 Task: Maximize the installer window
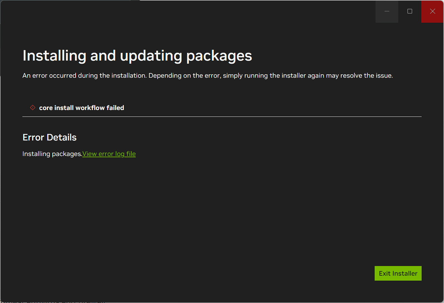[410, 11]
